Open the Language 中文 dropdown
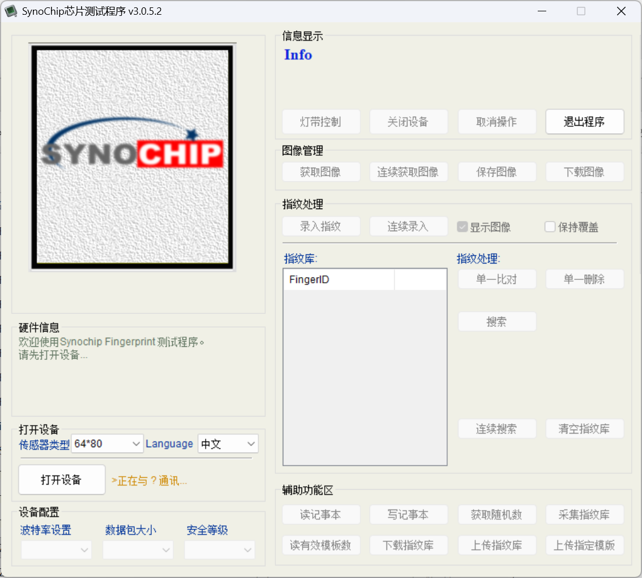Screen dimensions: 642x578 click(228, 444)
